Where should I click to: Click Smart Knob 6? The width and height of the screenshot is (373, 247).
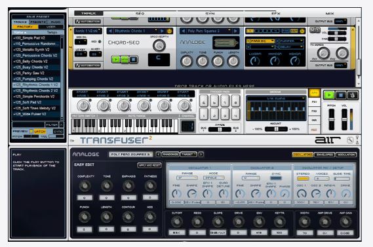click(x=184, y=105)
